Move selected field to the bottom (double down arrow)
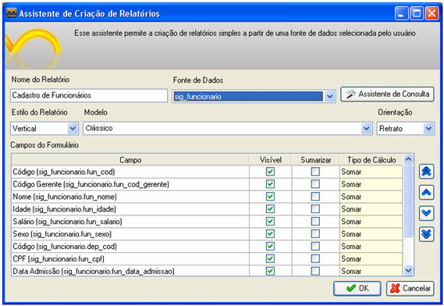444x306 pixels. tap(426, 234)
